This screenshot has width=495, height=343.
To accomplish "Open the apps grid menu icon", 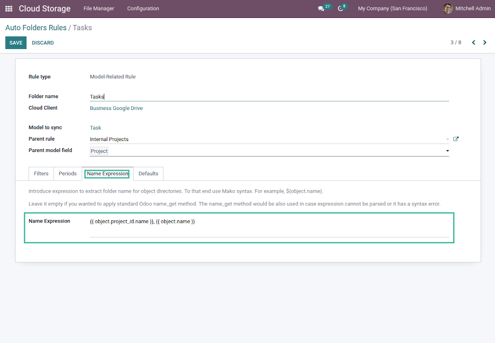I will click(9, 9).
